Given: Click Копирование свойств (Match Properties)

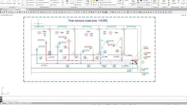Looking at the screenshot, I should (x=133, y=3).
